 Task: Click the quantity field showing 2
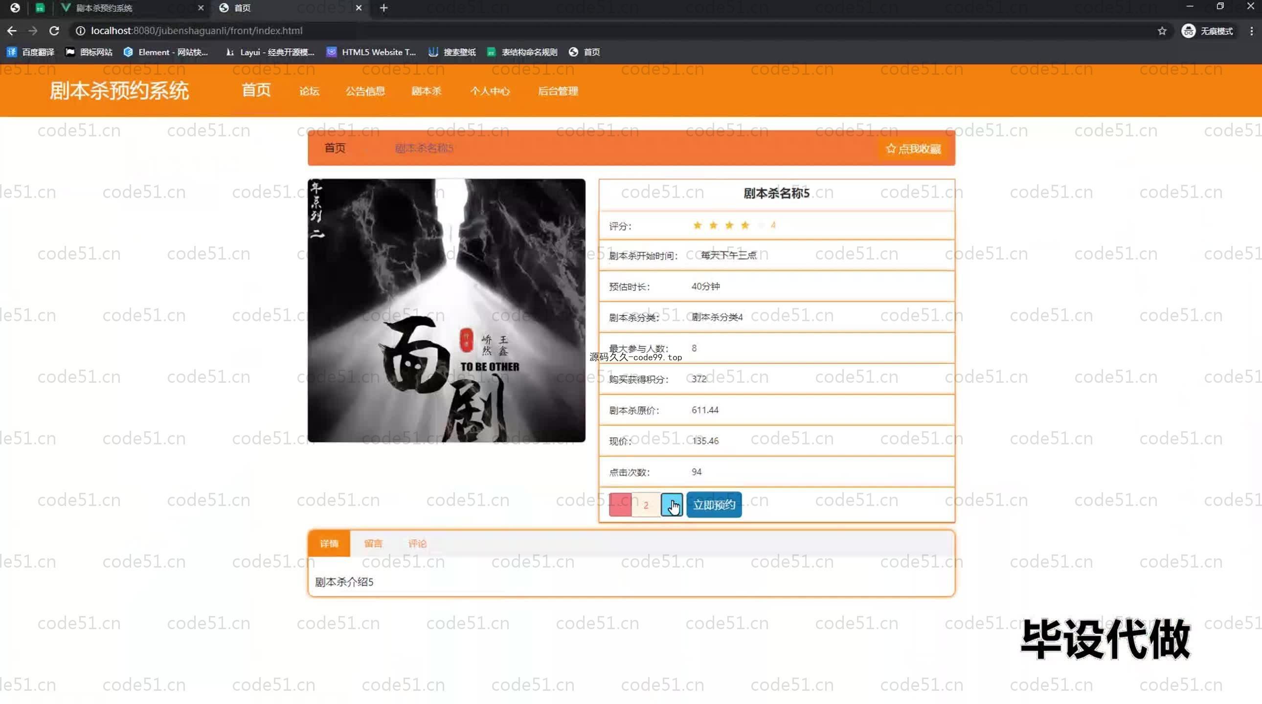click(x=646, y=505)
